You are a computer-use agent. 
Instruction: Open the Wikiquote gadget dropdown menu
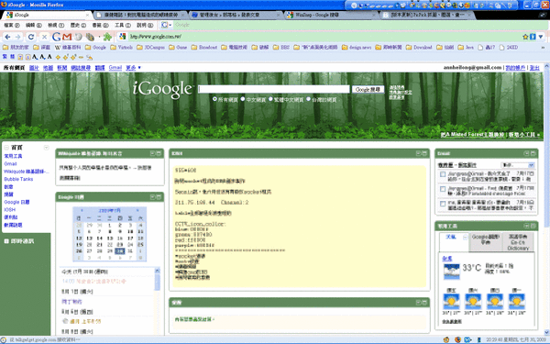tap(152, 153)
